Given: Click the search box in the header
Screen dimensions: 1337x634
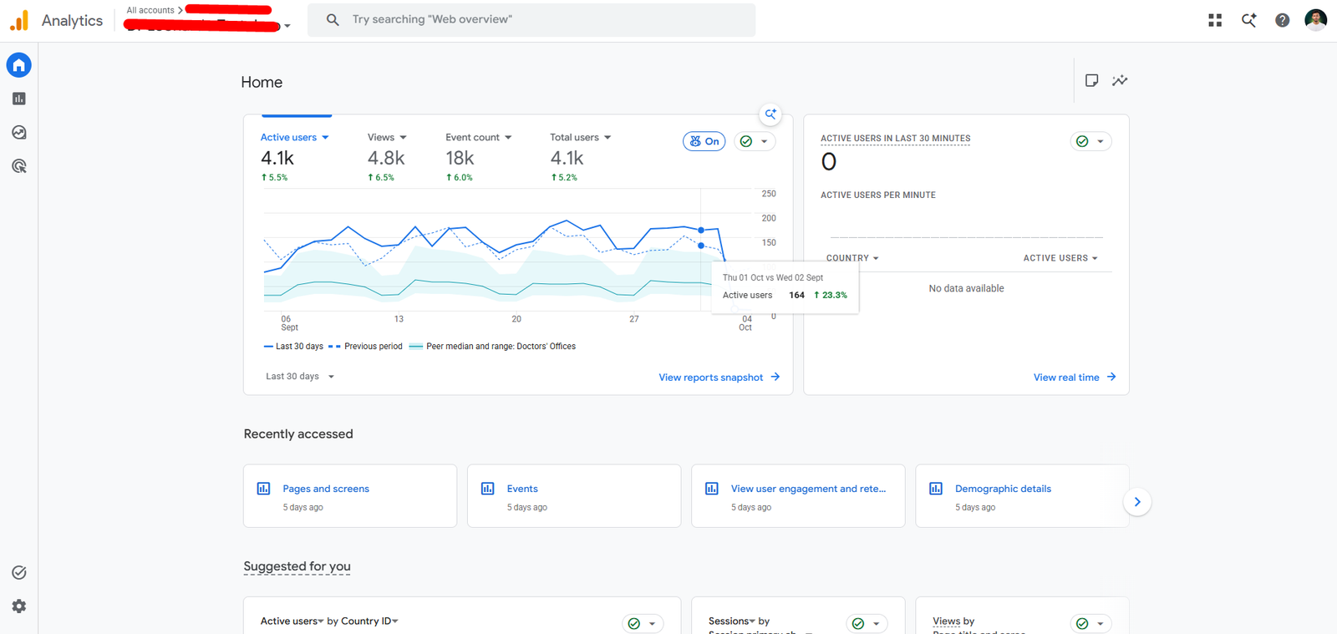Looking at the screenshot, I should tap(531, 20).
